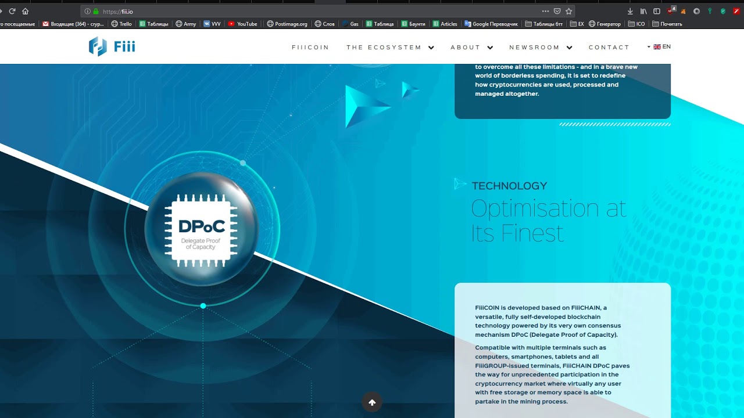The height and width of the screenshot is (418, 744).
Task: Expand the EX bookmark folder
Action: (x=577, y=24)
